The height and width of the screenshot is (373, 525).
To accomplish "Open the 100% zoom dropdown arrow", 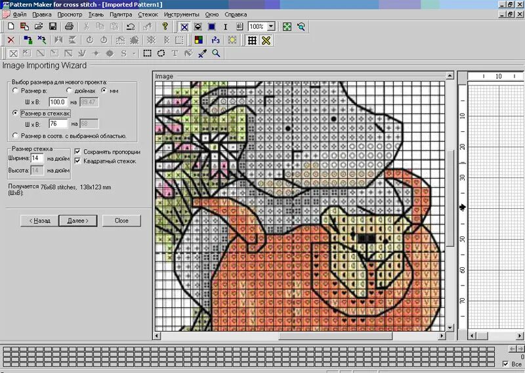I will tap(271, 26).
